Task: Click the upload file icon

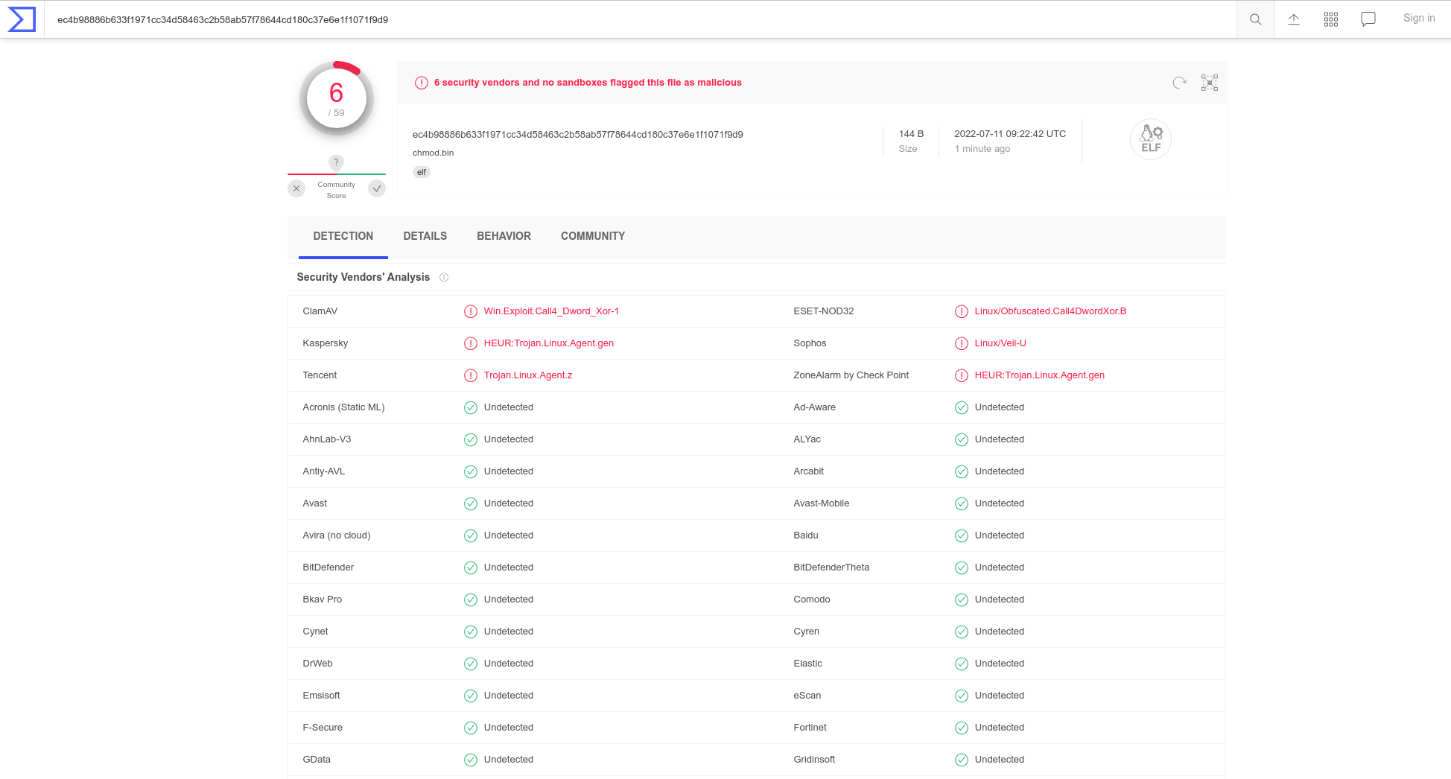Action: coord(1294,19)
